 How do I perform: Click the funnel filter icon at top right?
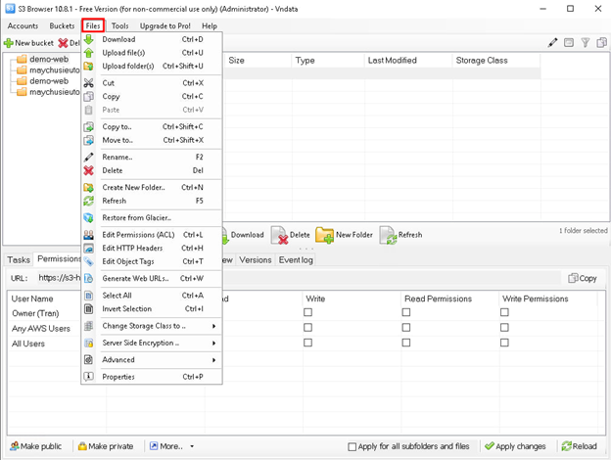coord(586,43)
